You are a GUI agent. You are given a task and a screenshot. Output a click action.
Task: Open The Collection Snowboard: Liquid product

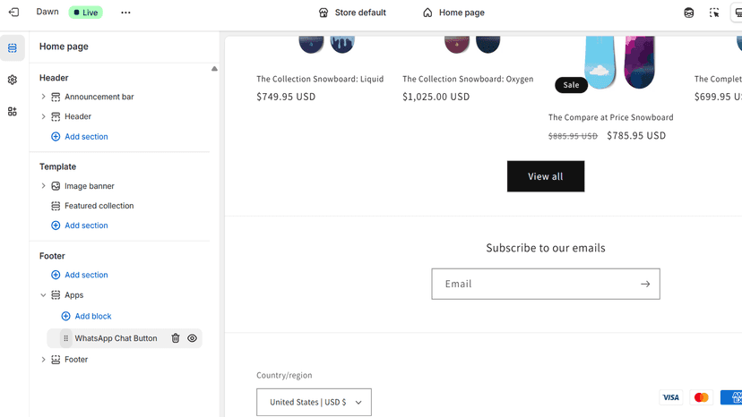320,79
